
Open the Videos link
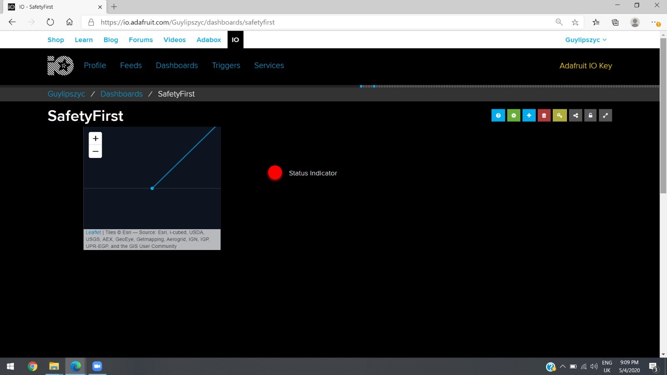pos(175,40)
